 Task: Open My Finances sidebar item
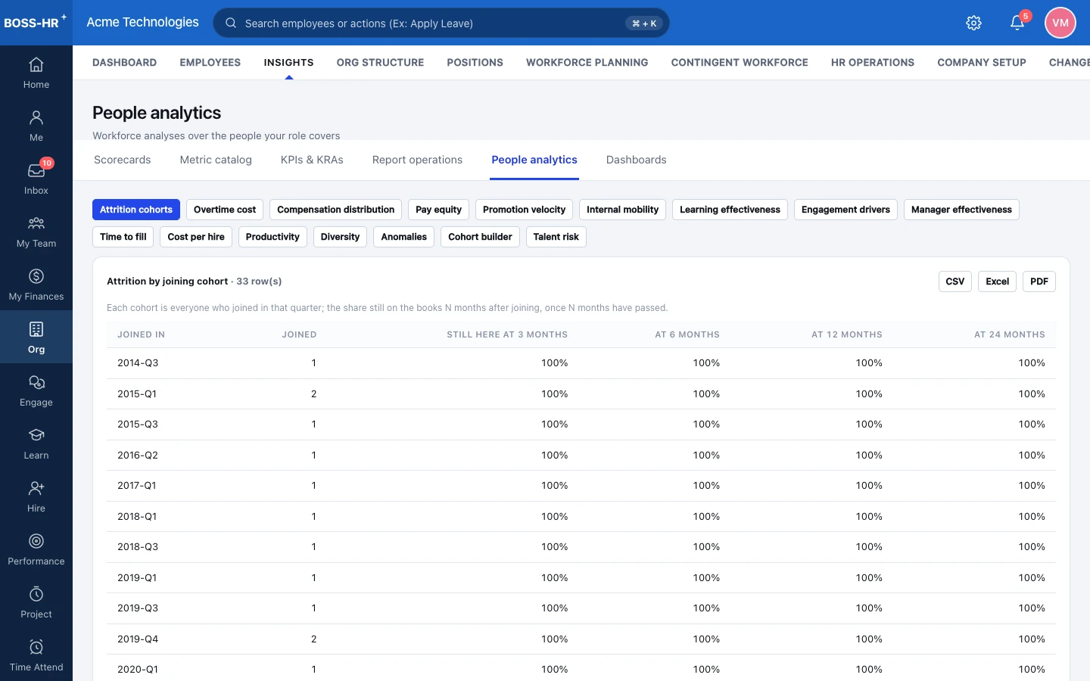(x=36, y=285)
